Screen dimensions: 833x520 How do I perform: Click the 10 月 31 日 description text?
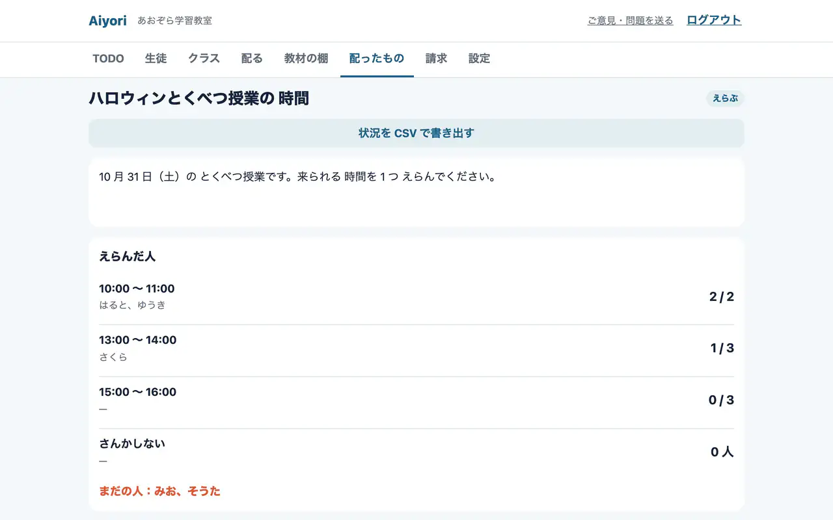click(x=297, y=177)
